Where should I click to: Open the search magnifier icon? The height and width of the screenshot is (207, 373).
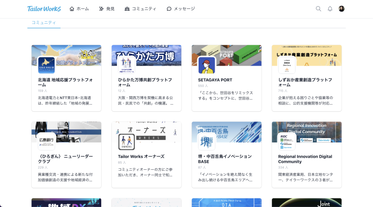coord(318,9)
